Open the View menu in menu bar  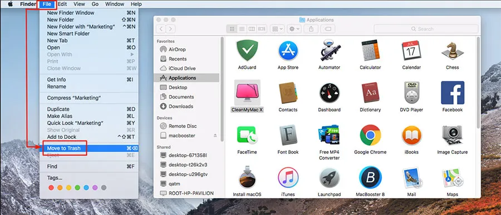[79, 4]
